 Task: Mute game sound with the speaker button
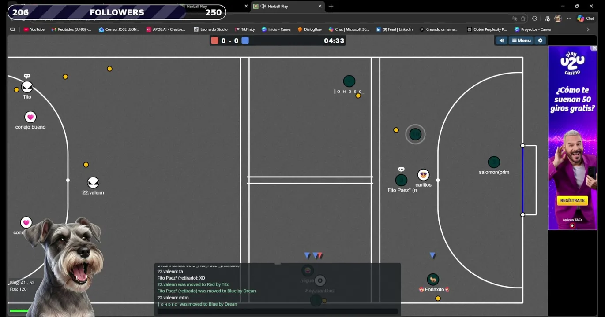click(x=502, y=41)
